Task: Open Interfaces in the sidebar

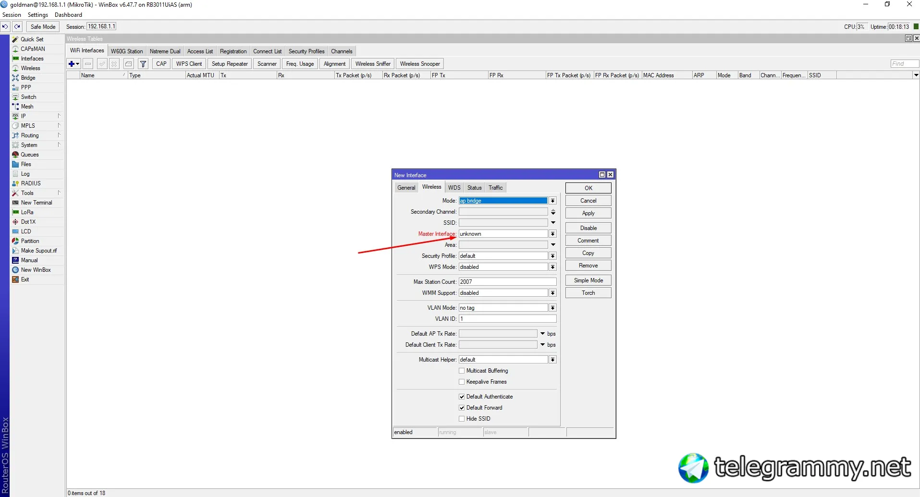Action: [32, 59]
